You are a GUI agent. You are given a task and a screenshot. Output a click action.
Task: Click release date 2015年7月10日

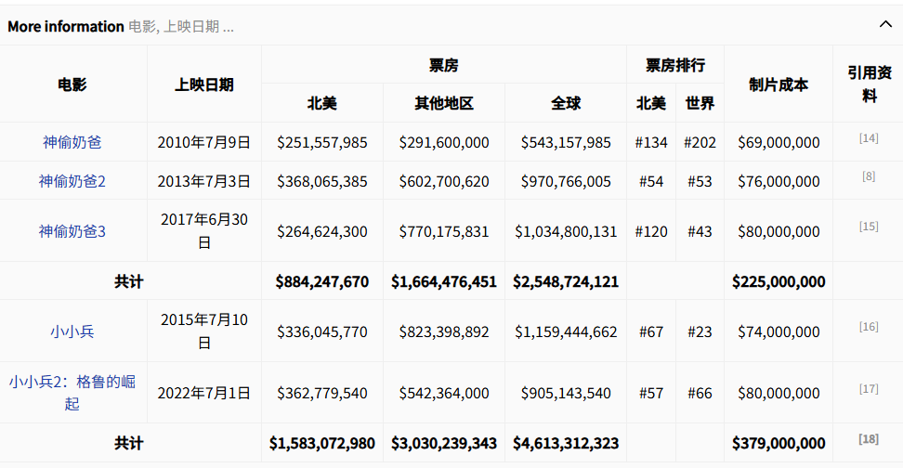tap(203, 331)
